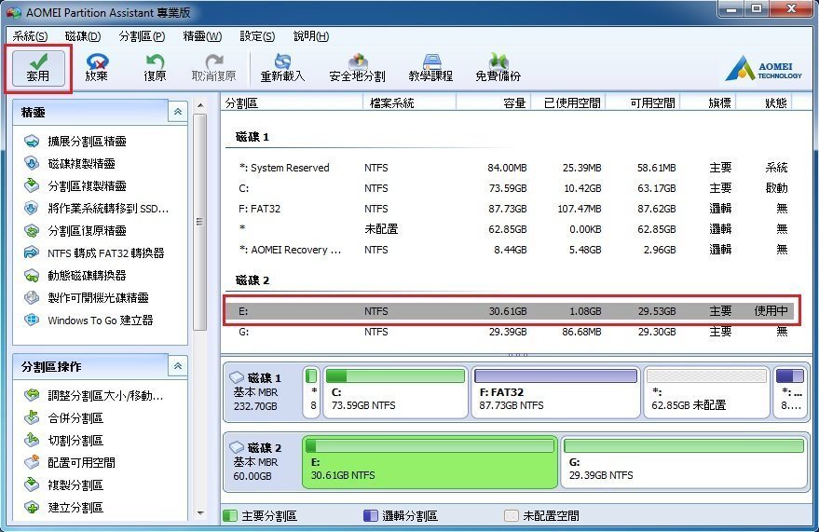
Task: Choose 合併分割區 merge operation
Action: pyautogui.click(x=63, y=417)
